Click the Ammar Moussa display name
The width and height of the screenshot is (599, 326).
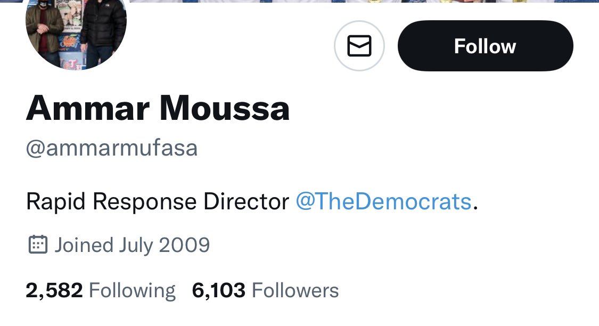pos(158,109)
